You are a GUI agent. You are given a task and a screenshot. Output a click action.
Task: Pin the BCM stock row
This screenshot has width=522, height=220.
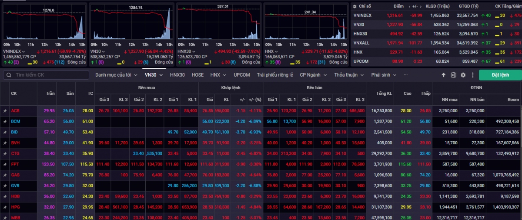pos(5,122)
